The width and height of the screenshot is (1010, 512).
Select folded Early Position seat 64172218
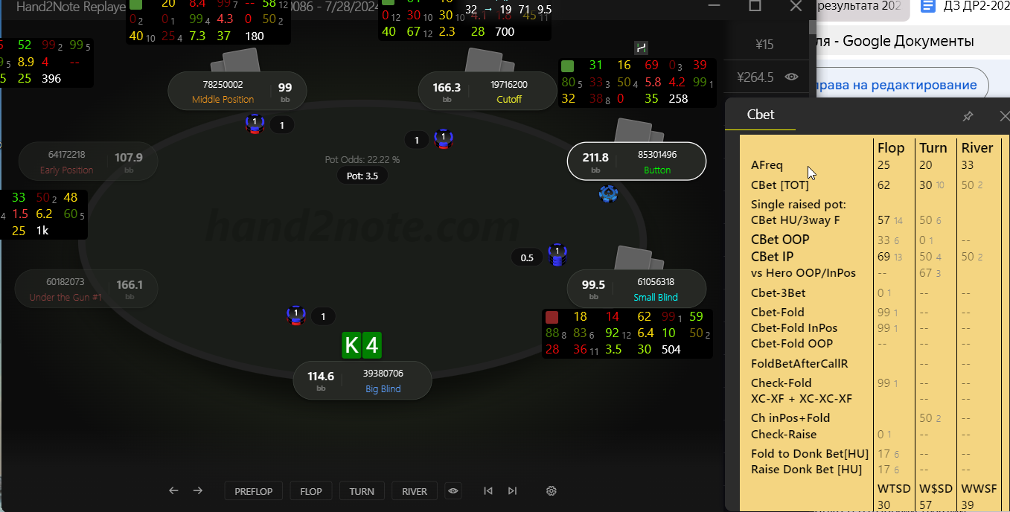pyautogui.click(x=89, y=161)
